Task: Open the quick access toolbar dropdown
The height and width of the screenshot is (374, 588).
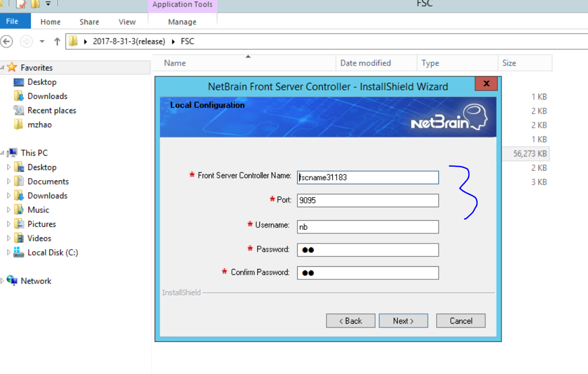Action: tap(49, 4)
